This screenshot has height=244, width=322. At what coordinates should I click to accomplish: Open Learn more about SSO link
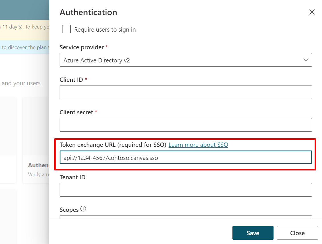pyautogui.click(x=198, y=145)
